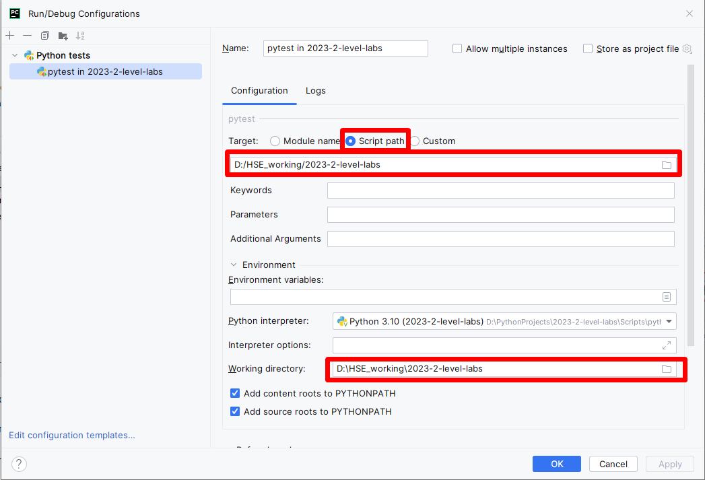Click the Additional Arguments input field
This screenshot has height=480, width=705.
coord(501,239)
